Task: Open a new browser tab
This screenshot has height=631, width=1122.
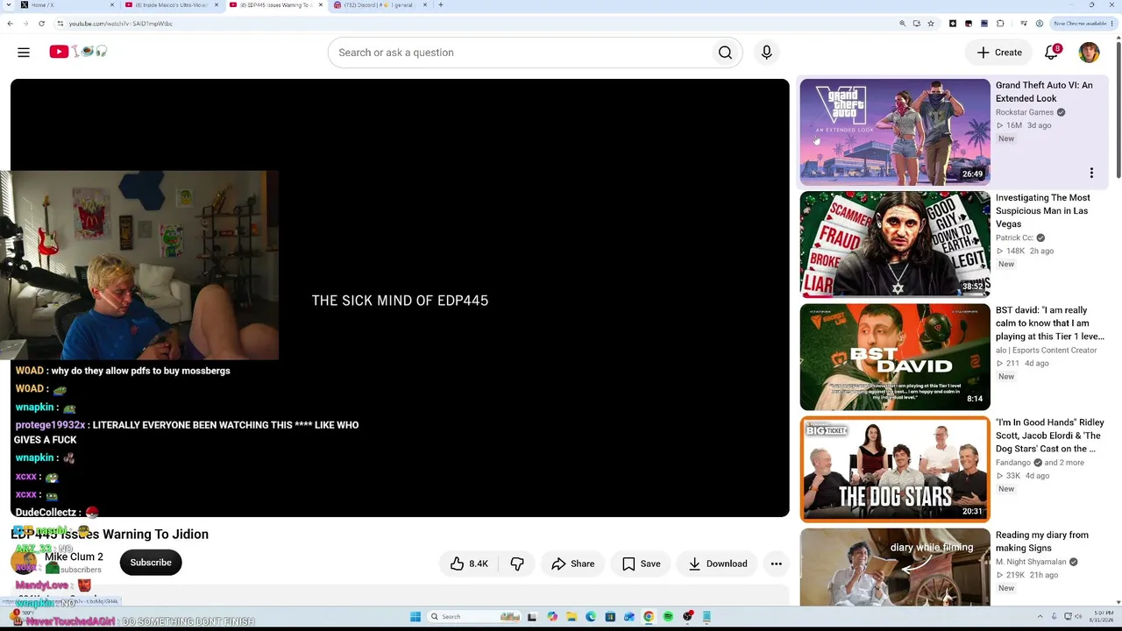Action: pyautogui.click(x=440, y=5)
